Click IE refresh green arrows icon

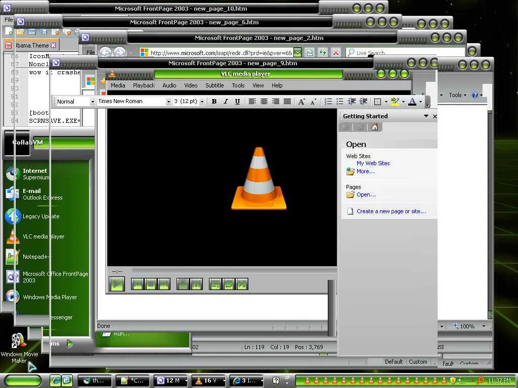[322, 53]
